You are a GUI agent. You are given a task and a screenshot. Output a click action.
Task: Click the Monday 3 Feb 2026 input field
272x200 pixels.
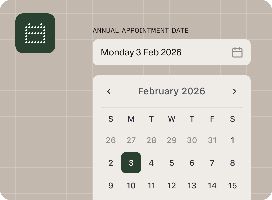click(x=142, y=52)
